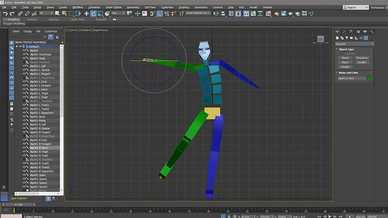Click the time slider 0/100 handle
The height and width of the screenshot is (218, 388).
18,205
